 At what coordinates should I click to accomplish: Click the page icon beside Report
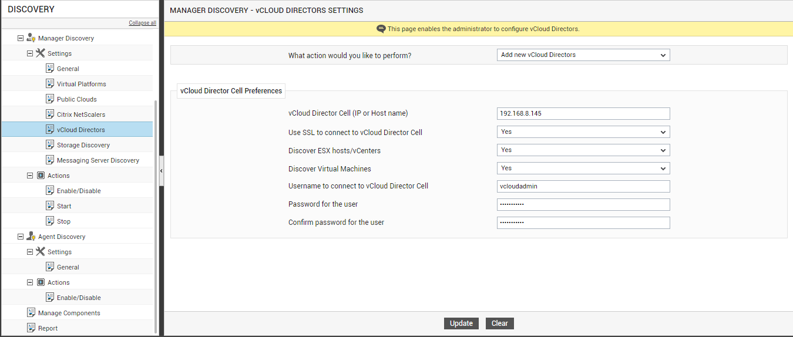pos(31,328)
